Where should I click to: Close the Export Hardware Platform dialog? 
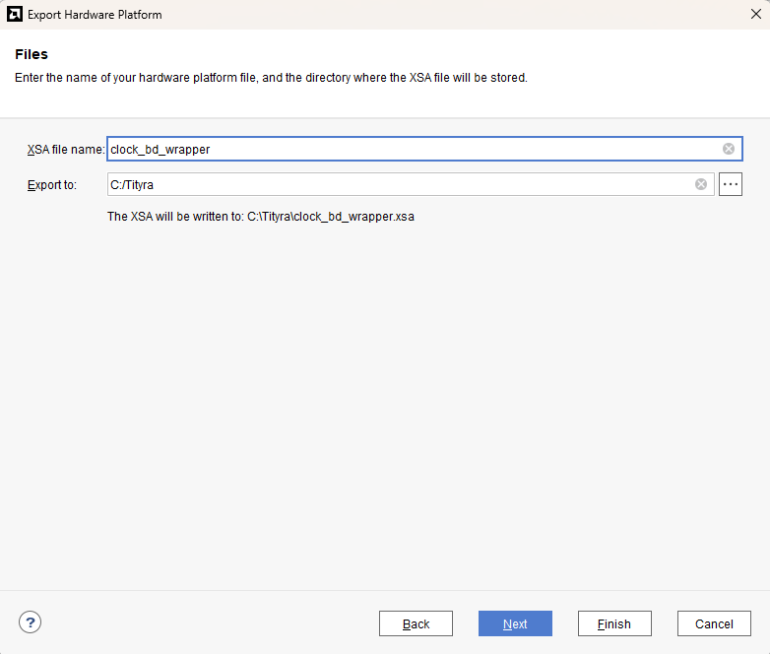[x=754, y=15]
